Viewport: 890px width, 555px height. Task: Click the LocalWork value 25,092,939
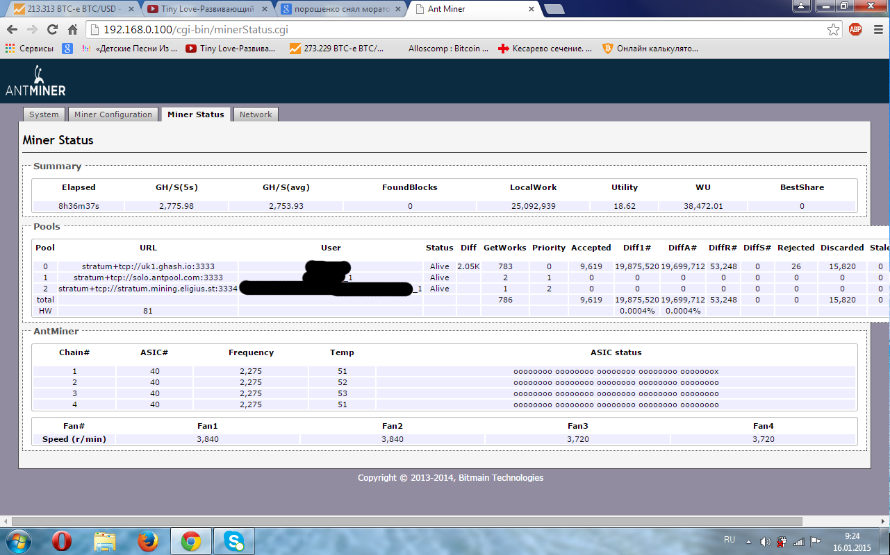(x=533, y=206)
